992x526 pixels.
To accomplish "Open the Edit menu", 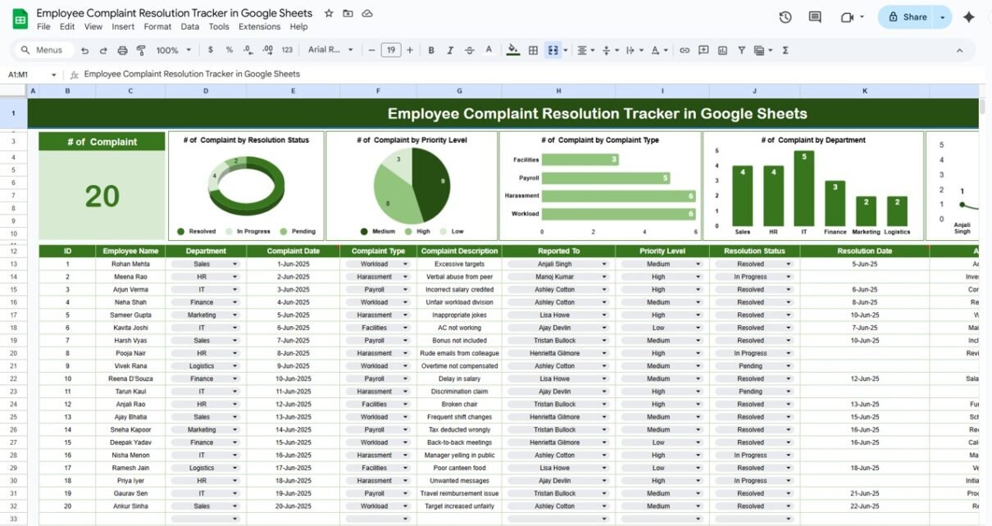I will coord(67,26).
